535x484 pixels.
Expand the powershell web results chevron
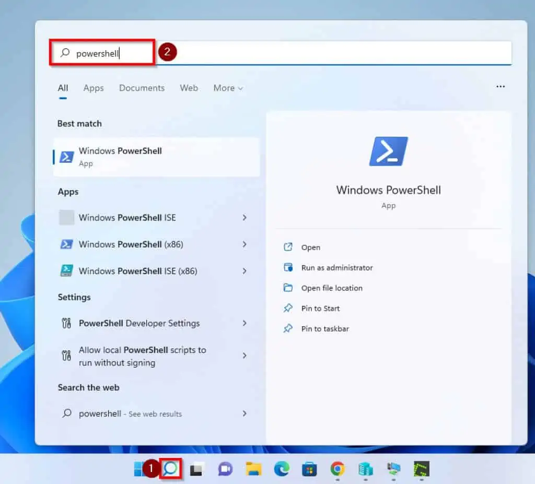(245, 414)
